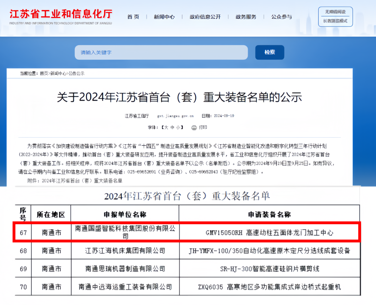Click the sequence number cell 67
Screen dimensions: 376x305
(x=23, y=233)
